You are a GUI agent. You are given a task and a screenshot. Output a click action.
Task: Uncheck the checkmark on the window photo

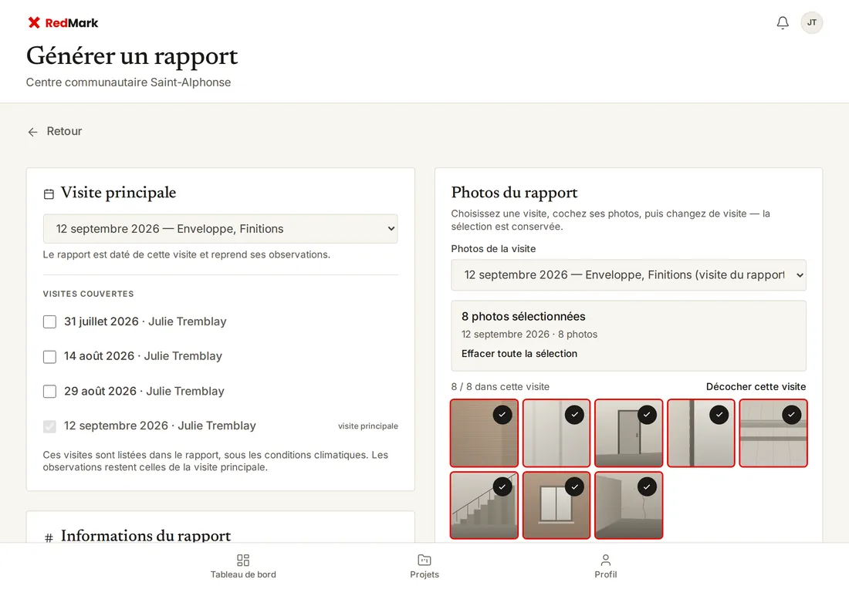click(574, 486)
